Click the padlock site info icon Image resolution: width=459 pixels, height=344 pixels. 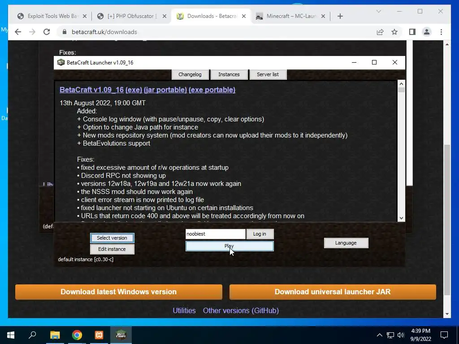[65, 32]
